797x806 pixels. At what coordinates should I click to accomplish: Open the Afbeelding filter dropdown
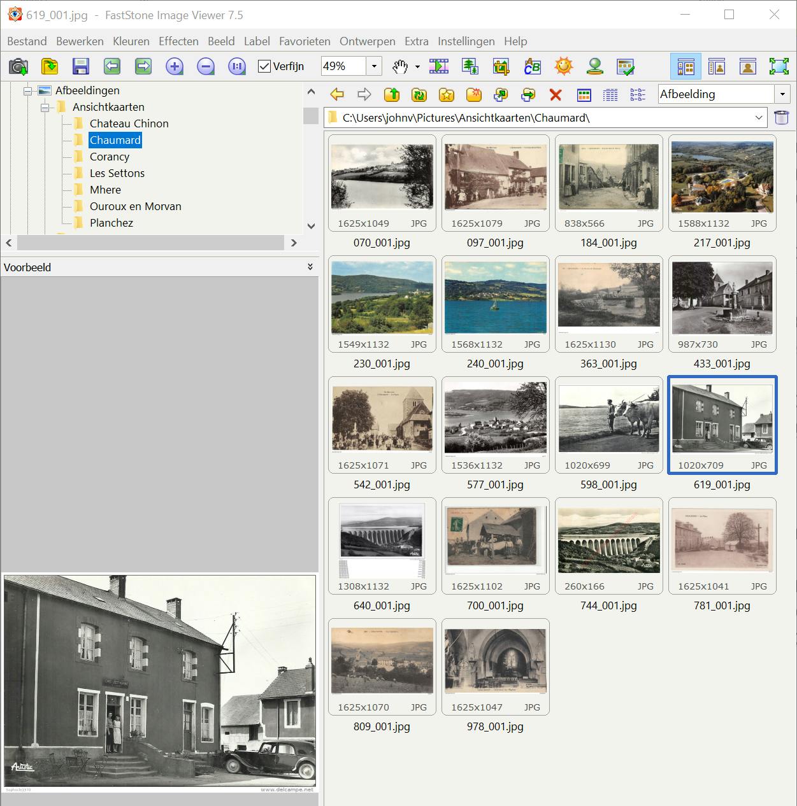(x=782, y=94)
